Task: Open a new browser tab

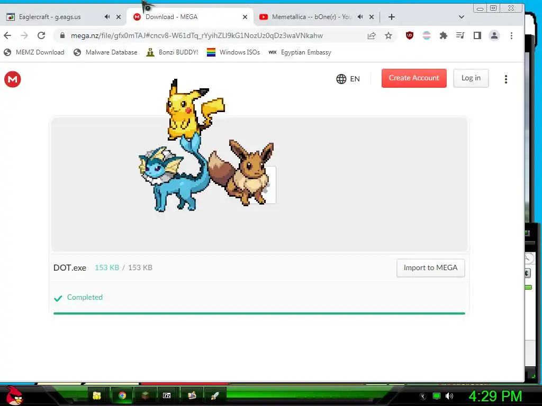Action: tap(392, 17)
